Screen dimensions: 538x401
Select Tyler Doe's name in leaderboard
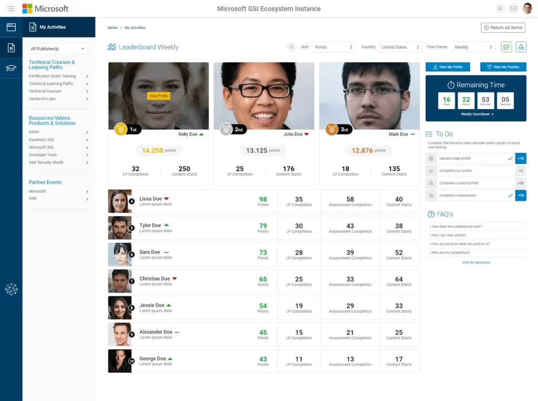click(150, 225)
